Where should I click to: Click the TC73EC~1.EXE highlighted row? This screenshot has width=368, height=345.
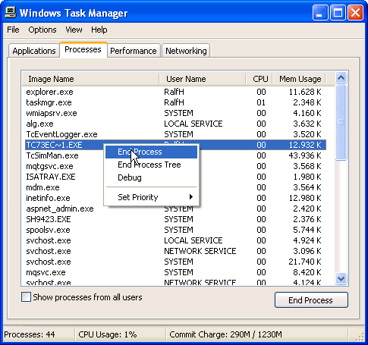(x=175, y=145)
